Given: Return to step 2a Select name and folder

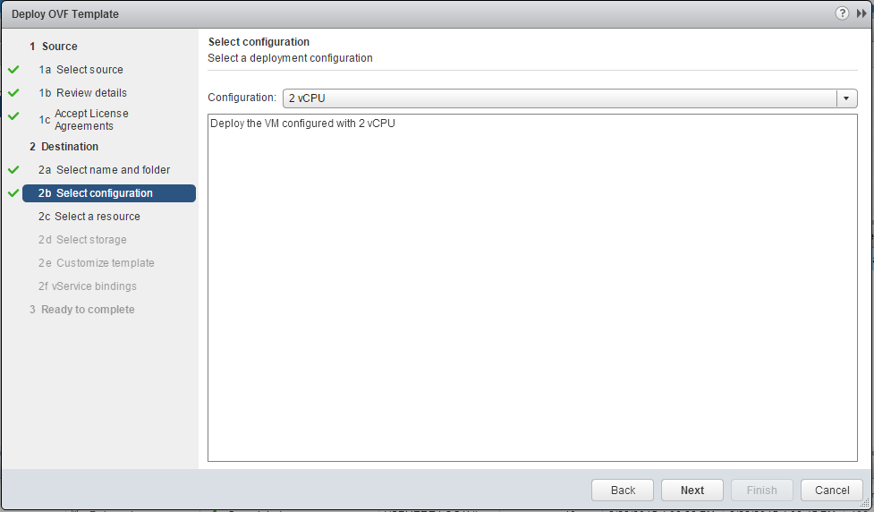Looking at the screenshot, I should [x=113, y=170].
